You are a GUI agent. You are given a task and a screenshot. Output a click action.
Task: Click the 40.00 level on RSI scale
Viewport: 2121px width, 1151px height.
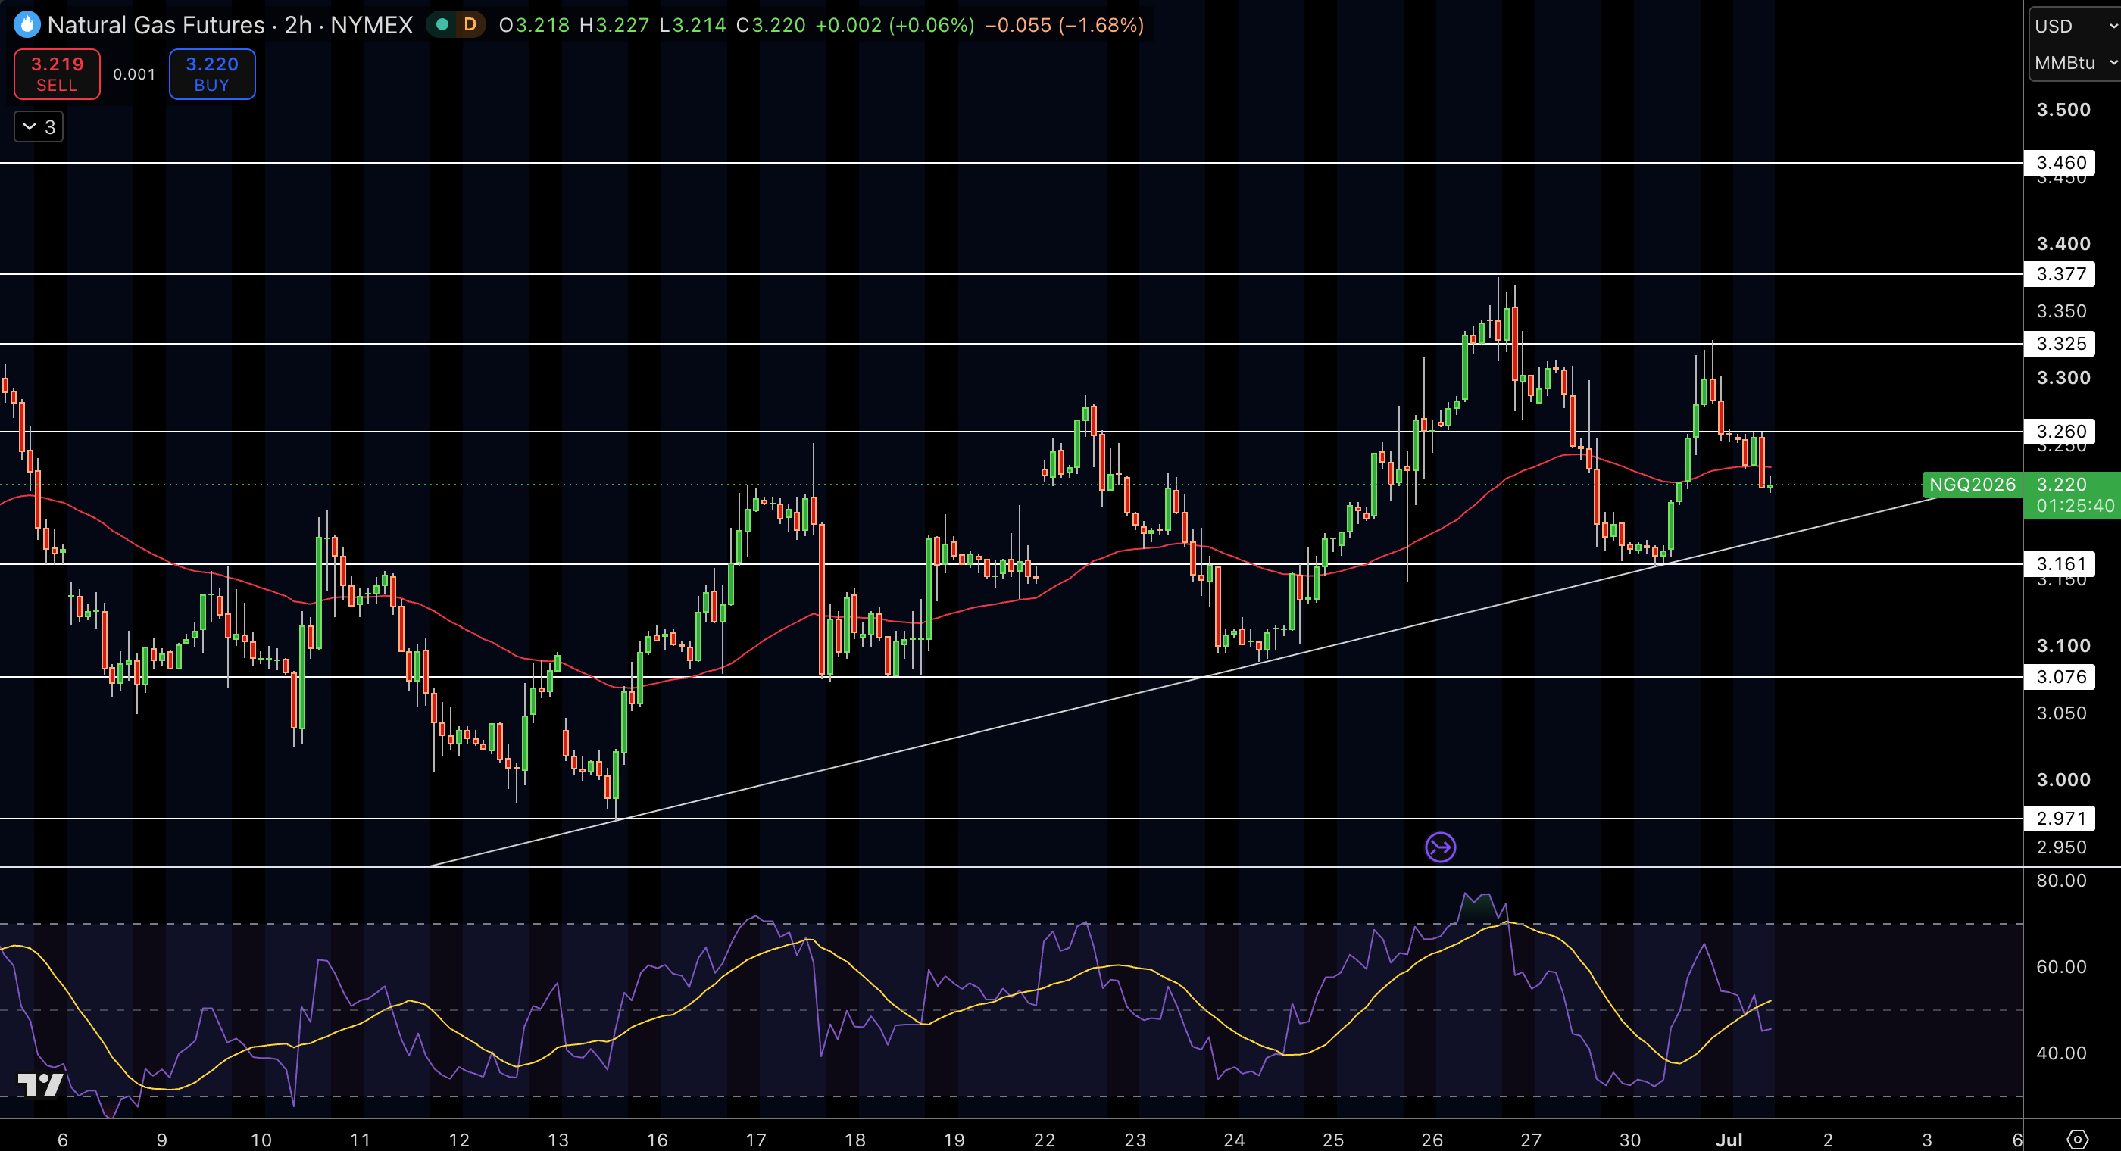(2062, 1053)
